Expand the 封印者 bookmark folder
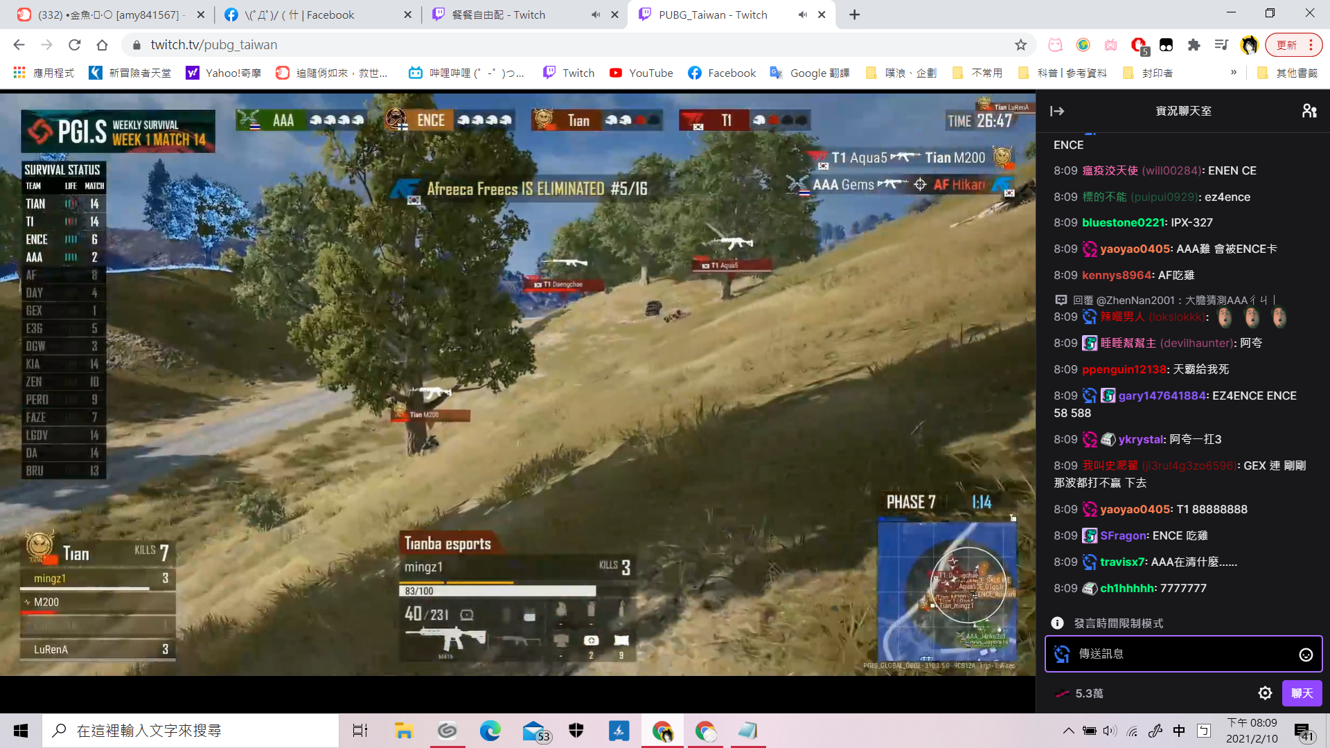Screen dimensions: 1330x748 [x=1148, y=73]
